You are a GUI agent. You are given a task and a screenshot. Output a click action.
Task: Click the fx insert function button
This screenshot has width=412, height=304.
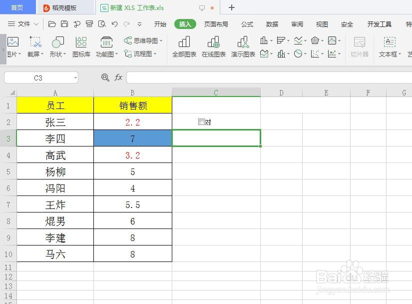point(118,77)
